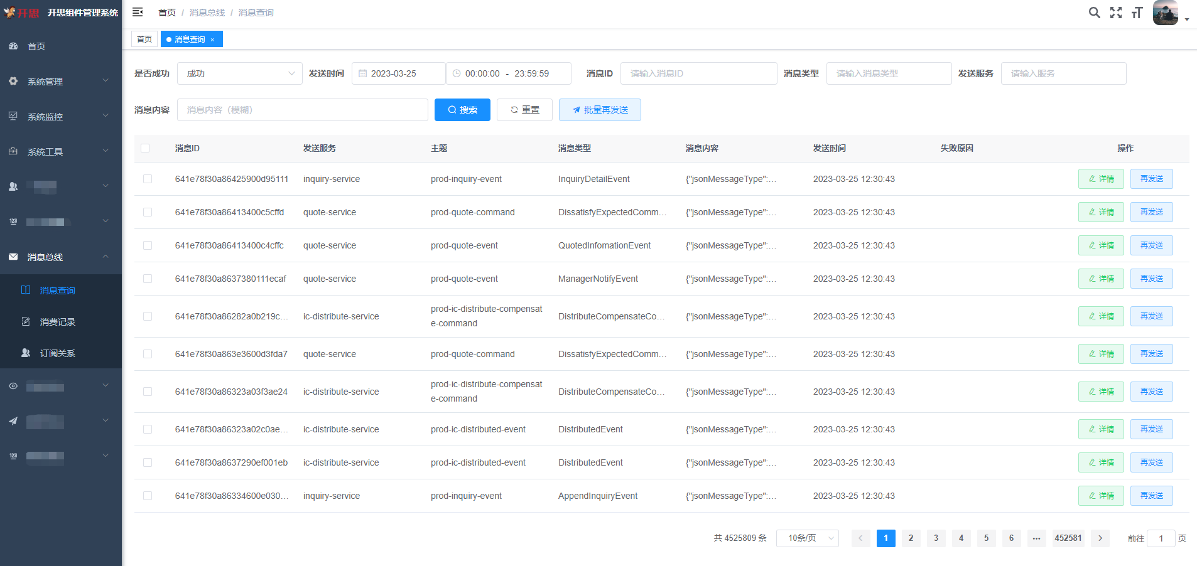Screen dimensions: 1197x566
Task: Click the 批量再发送 button
Action: [600, 110]
